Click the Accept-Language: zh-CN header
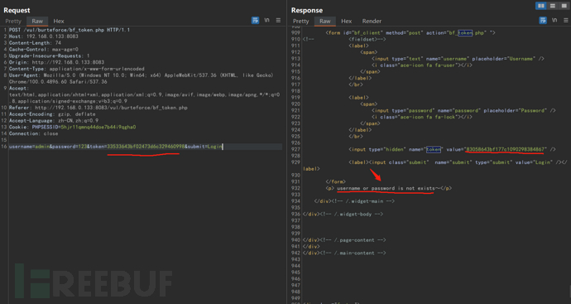Image resolution: width=571 pixels, height=304 pixels. coord(54,121)
